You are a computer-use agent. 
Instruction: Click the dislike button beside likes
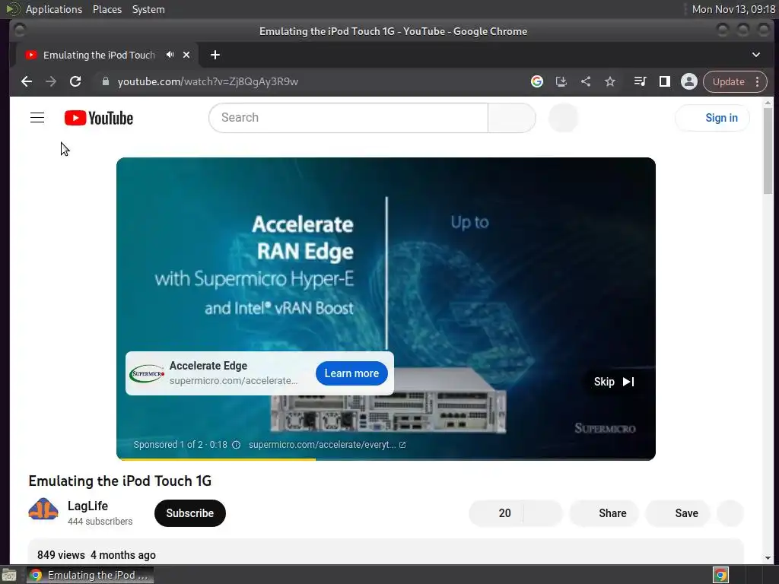tap(543, 513)
